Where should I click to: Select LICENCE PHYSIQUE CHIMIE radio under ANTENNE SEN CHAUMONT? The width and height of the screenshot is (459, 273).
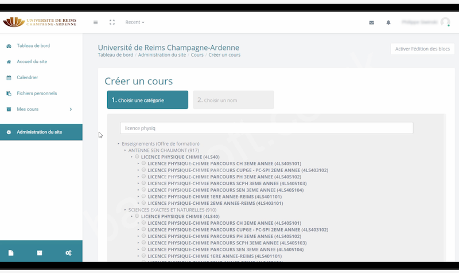click(x=137, y=157)
